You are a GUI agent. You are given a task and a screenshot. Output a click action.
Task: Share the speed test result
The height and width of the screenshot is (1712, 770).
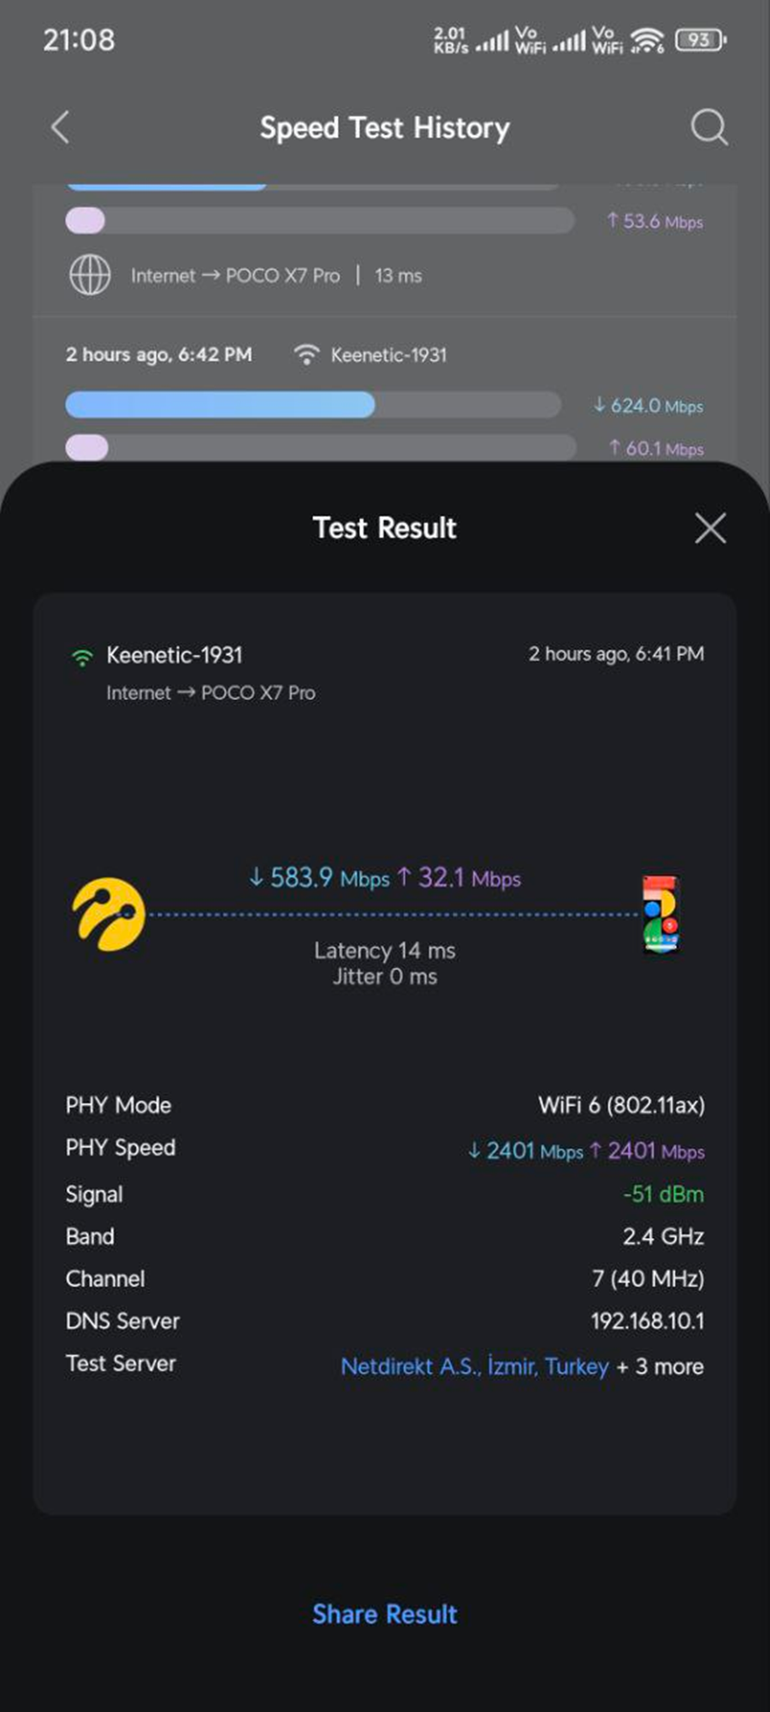(385, 1614)
